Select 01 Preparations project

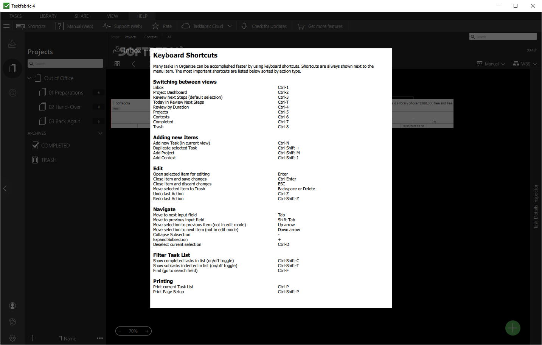click(67, 93)
